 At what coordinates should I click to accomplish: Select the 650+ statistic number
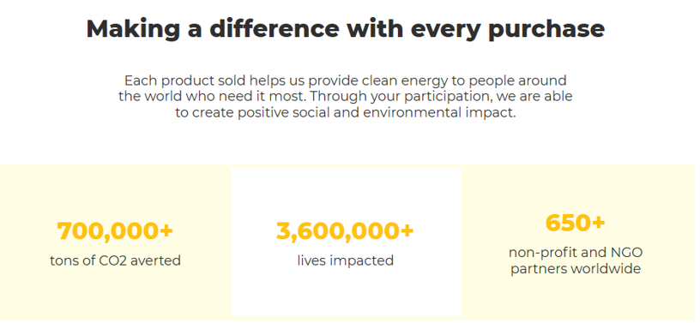coord(576,223)
